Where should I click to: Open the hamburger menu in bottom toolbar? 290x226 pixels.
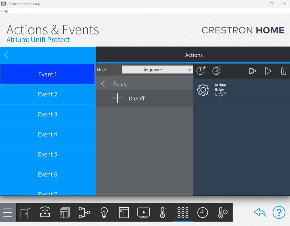point(8,213)
